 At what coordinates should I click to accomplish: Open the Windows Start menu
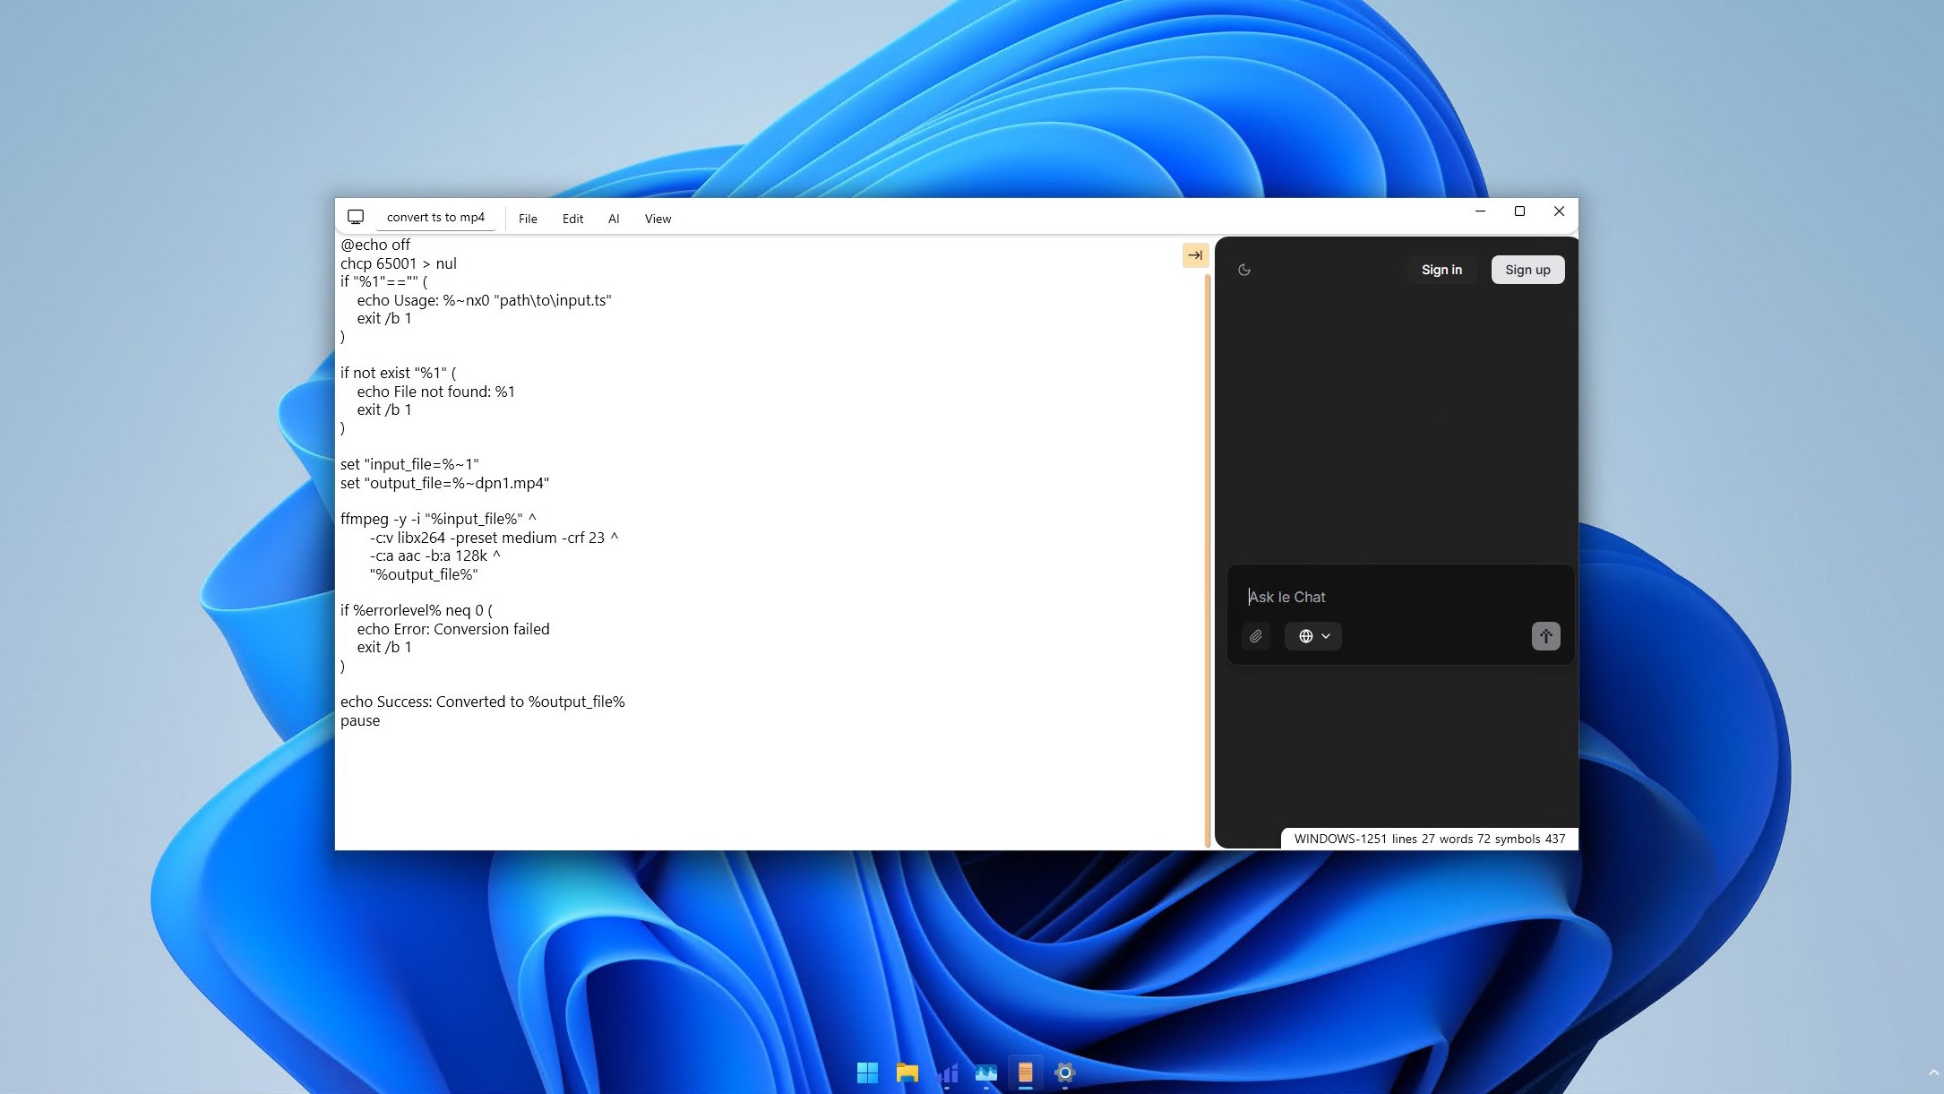pos(867,1072)
